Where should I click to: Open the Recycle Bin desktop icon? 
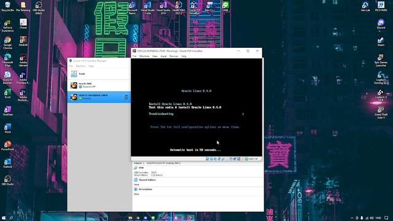[7, 7]
